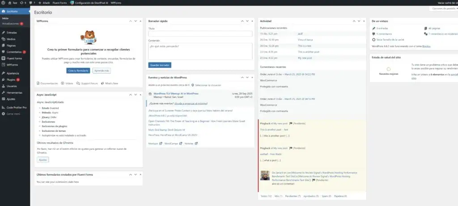
Task: Open WPForms Vídeos link in widget
Action: pyautogui.click(x=67, y=83)
